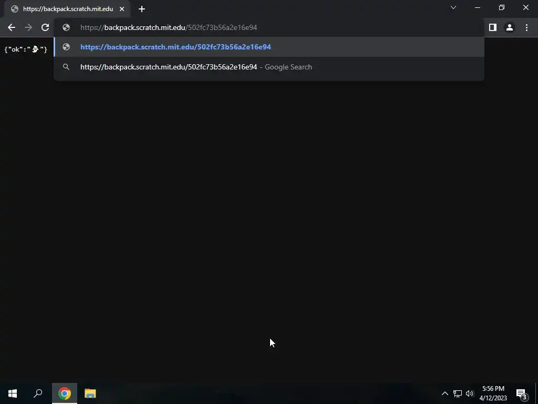Click the globe icon in the address bar
This screenshot has height=404, width=538.
coord(66,27)
